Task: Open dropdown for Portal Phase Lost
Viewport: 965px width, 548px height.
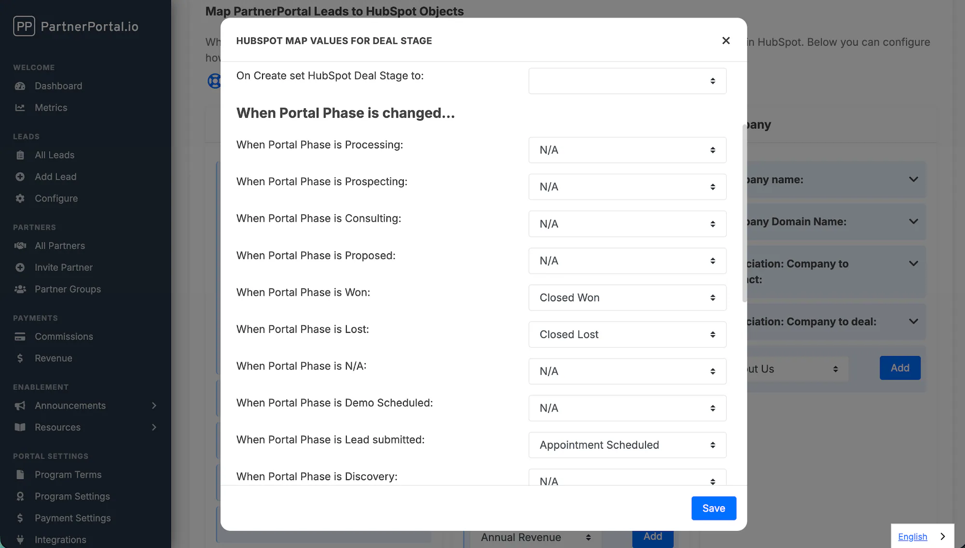Action: point(627,334)
